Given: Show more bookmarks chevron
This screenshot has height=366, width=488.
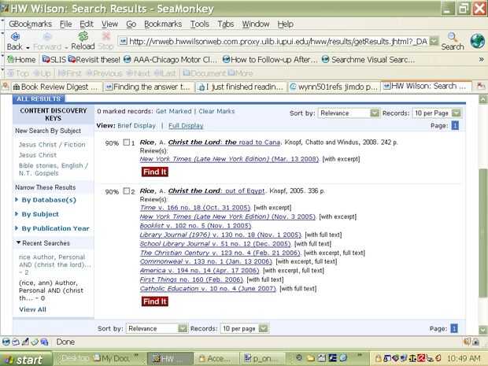Looking at the screenshot, I should [481, 60].
